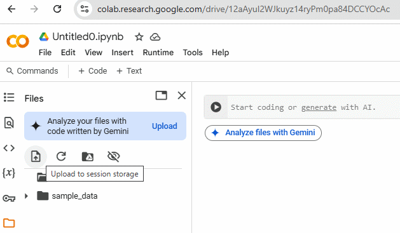Screen dimensions: 400x233
Task: Open the Variables {x} panel
Action: coord(9,173)
